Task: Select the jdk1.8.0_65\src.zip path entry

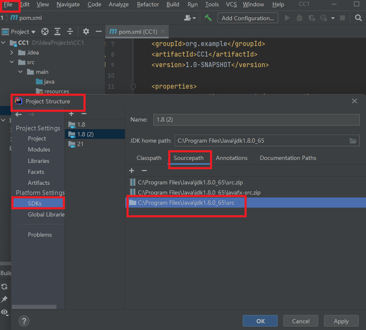Action: [x=245, y=182]
